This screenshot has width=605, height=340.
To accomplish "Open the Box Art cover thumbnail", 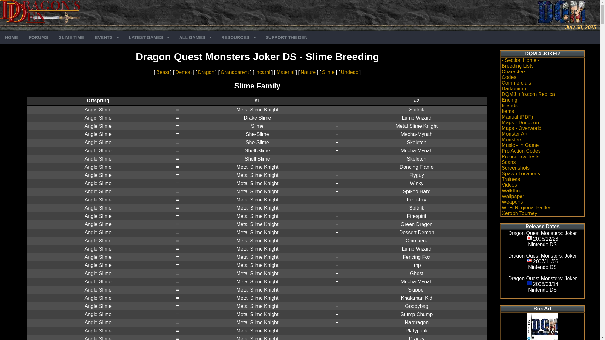I will click(x=542, y=326).
